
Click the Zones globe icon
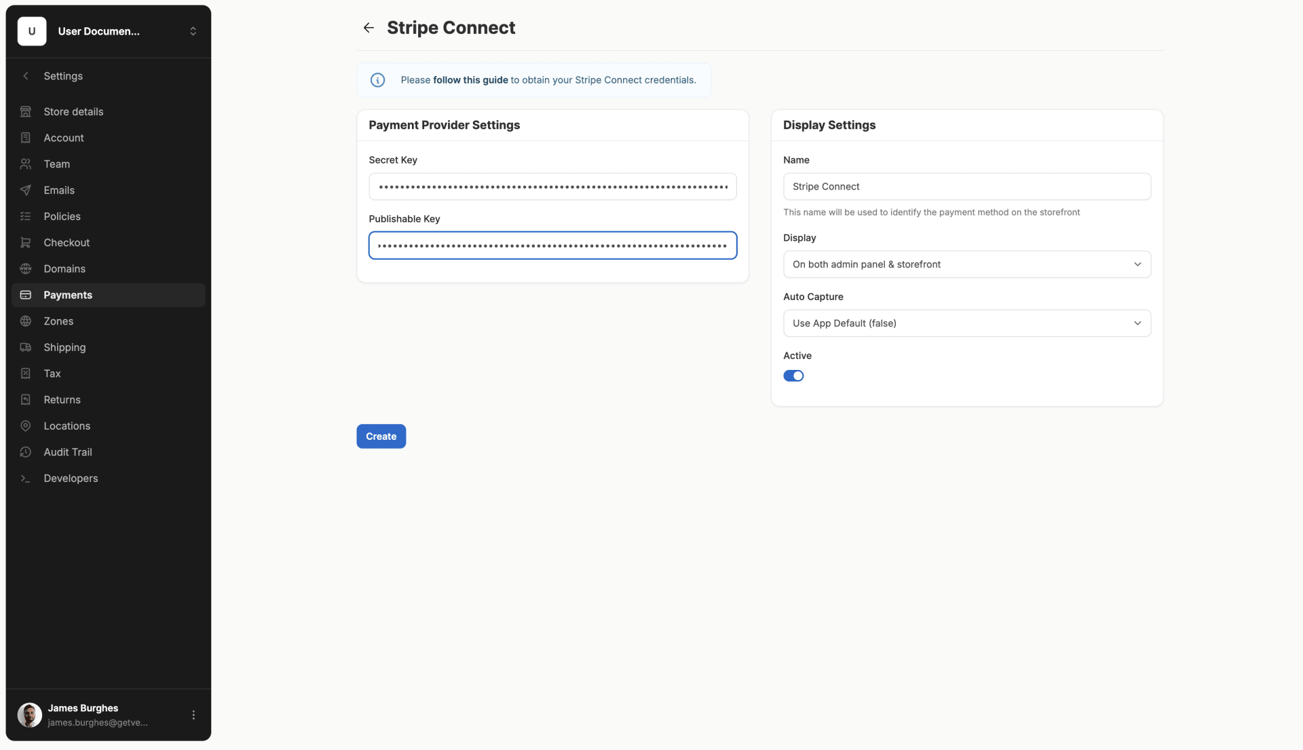(x=26, y=321)
